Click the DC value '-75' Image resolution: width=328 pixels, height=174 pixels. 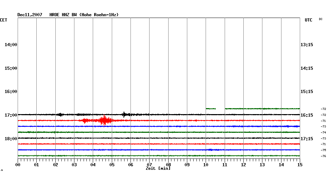[x=323, y=150]
